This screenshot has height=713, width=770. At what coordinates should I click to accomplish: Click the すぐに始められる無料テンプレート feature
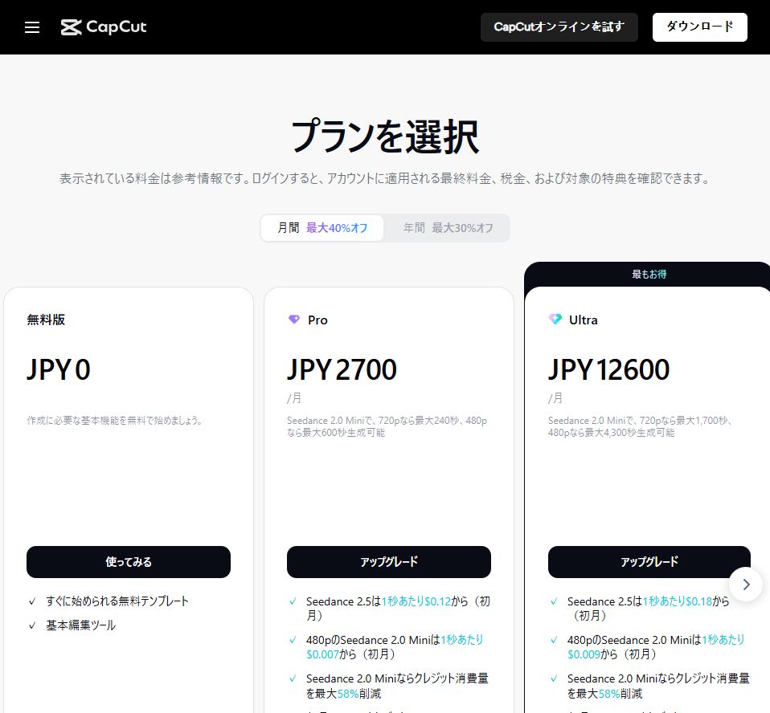[117, 601]
